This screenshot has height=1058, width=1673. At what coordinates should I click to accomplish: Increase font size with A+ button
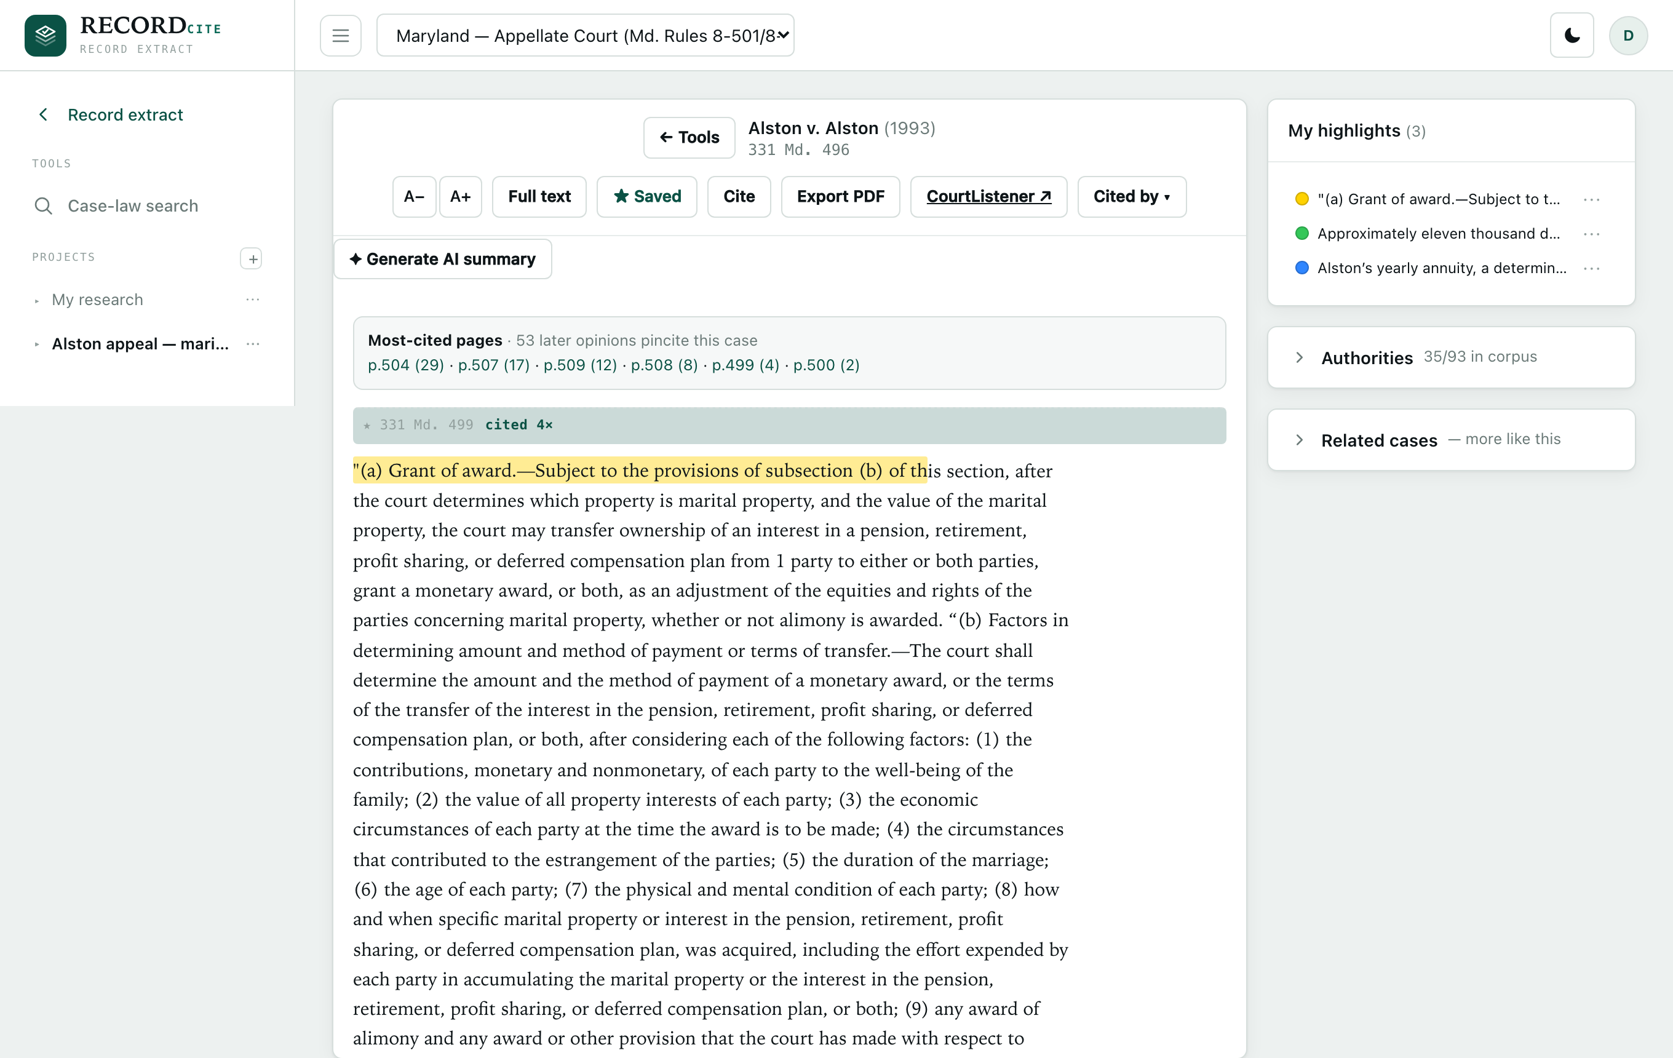click(x=461, y=197)
